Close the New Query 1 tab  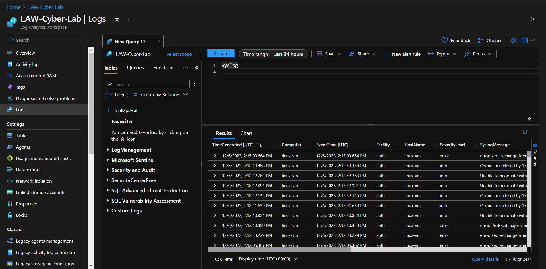tap(159, 41)
